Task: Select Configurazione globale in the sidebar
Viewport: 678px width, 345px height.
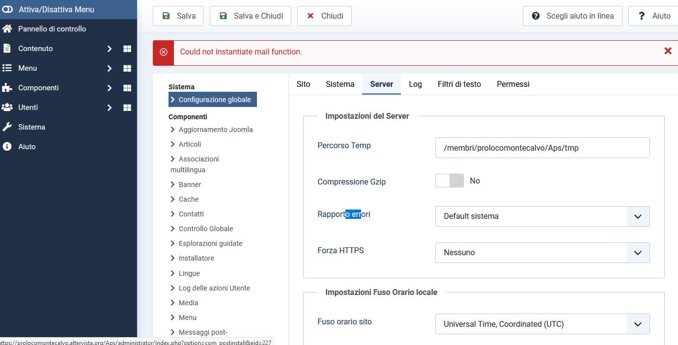Action: pos(213,100)
